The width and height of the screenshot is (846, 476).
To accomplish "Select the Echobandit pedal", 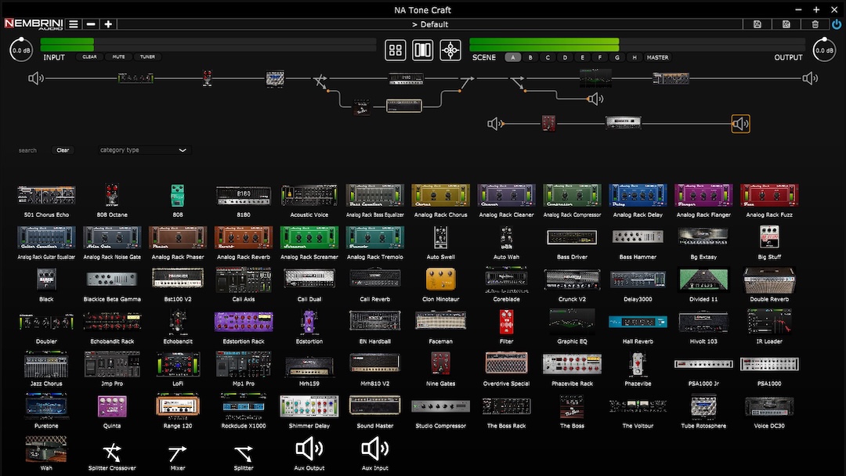I will pos(177,321).
